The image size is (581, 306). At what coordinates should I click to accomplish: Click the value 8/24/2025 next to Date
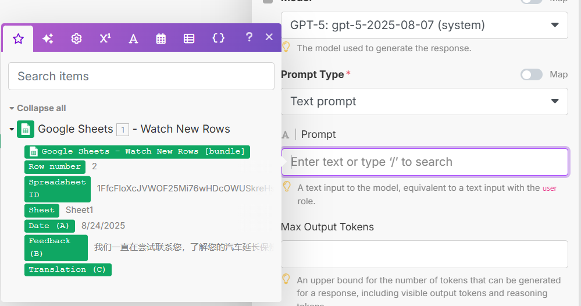103,226
